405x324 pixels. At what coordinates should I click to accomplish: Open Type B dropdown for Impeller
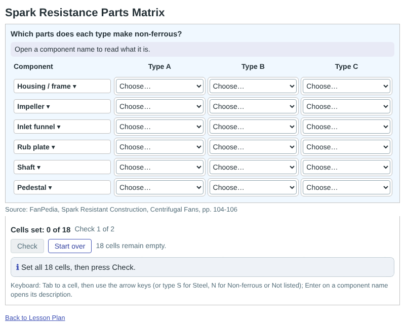tap(253, 106)
